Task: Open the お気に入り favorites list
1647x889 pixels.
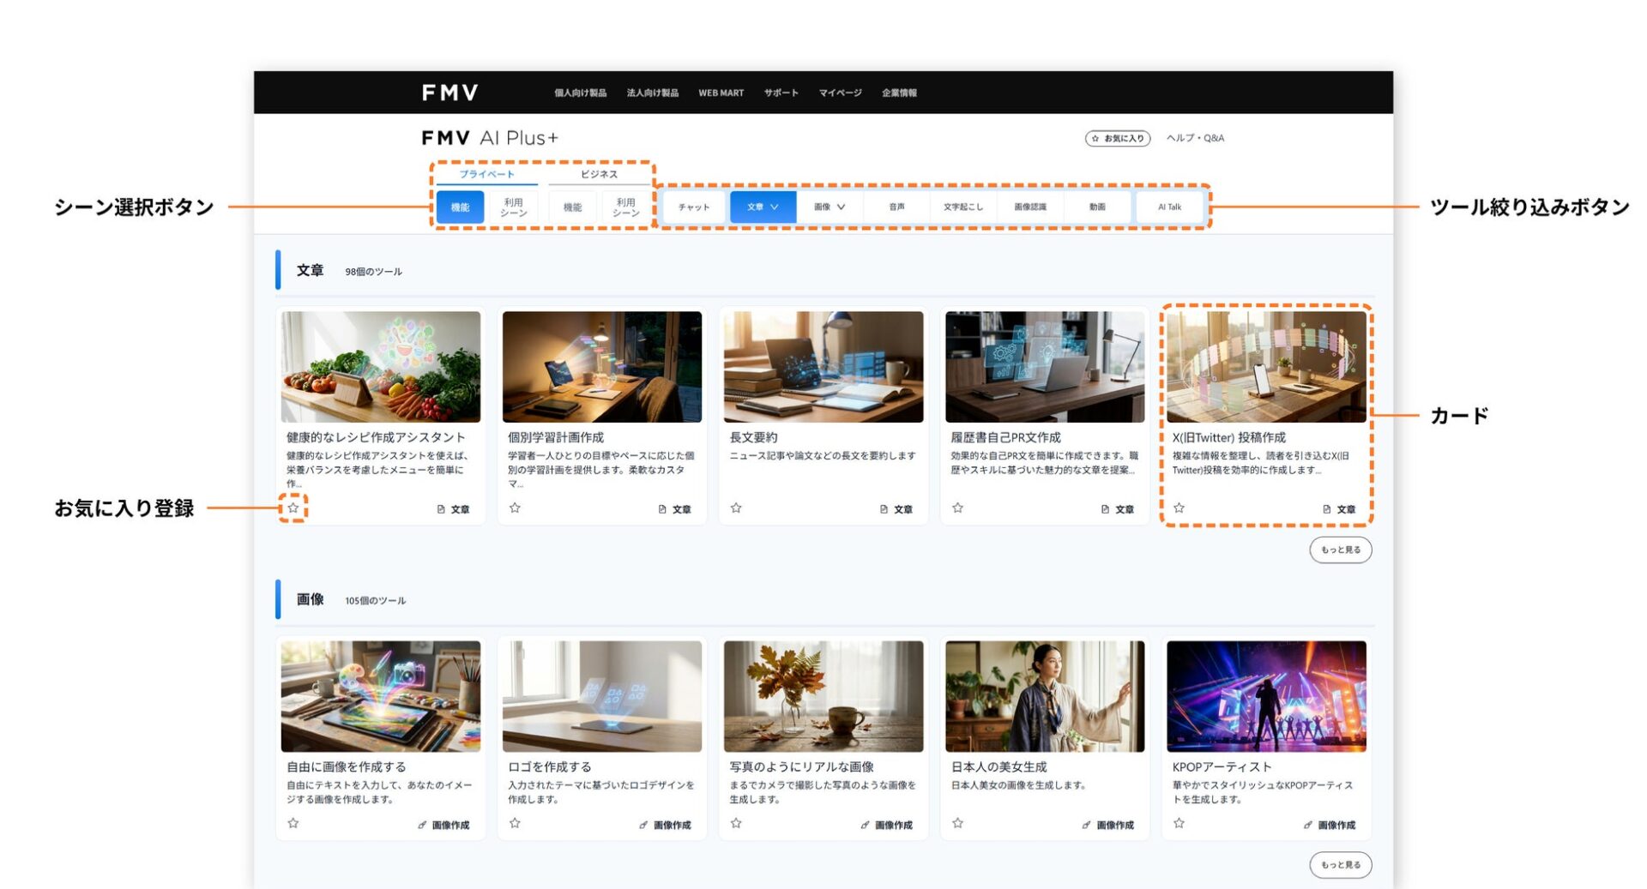Action: (1118, 136)
